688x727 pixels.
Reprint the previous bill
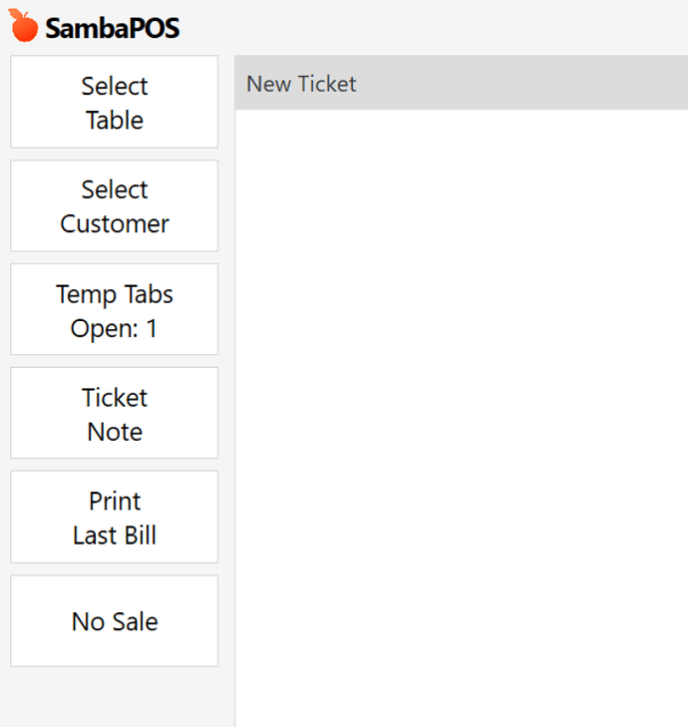pos(114,517)
